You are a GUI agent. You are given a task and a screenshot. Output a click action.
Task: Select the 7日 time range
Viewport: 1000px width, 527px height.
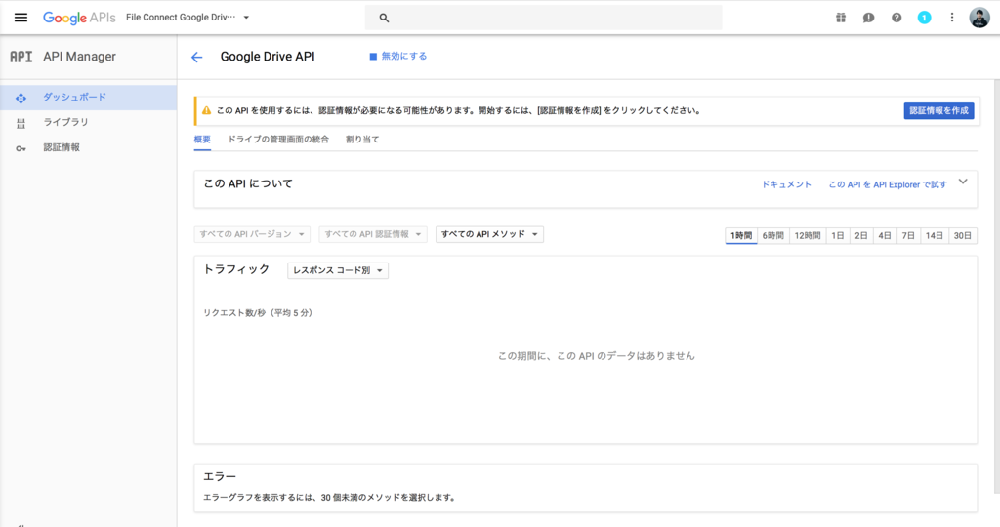point(908,236)
